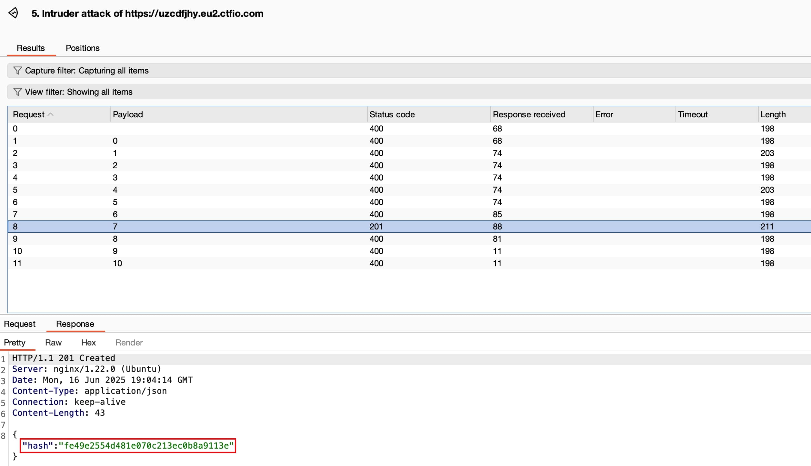Sort by the Timeout column header
Viewport: 811px width, 466px height.
coord(717,114)
